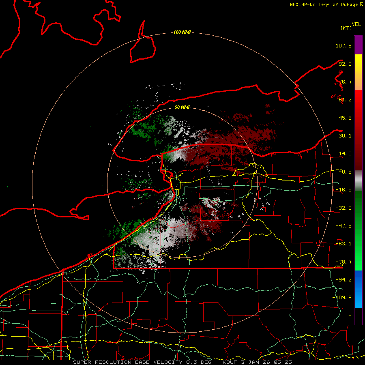Select the -63.1 scale value
The width and height of the screenshot is (365, 365).
pos(344,244)
